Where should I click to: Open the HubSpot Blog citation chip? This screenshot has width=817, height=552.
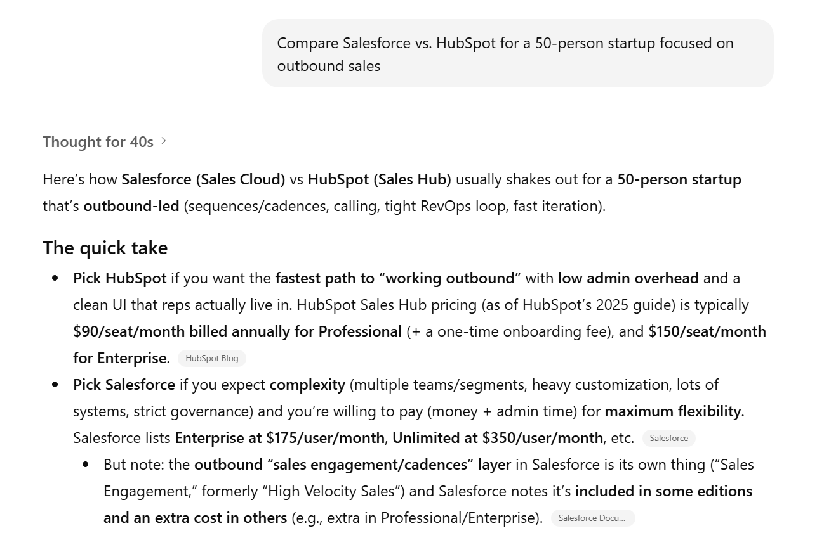coord(211,358)
